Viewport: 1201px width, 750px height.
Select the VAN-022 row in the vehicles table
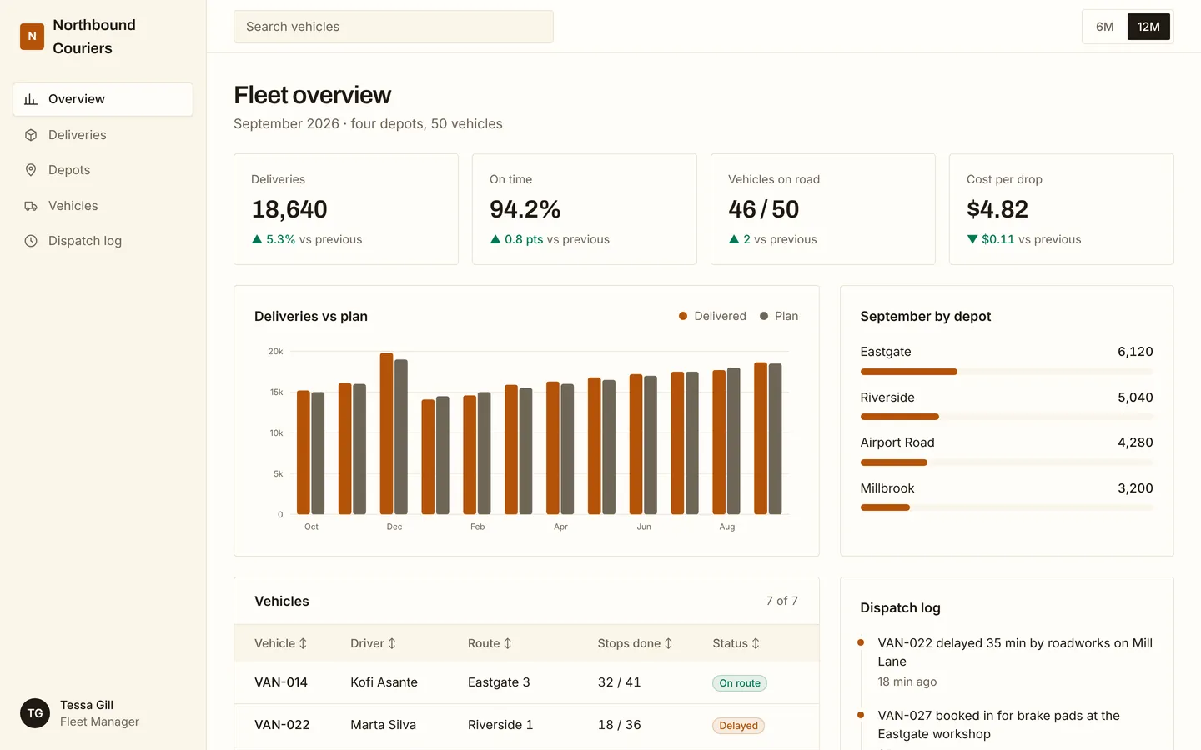526,725
